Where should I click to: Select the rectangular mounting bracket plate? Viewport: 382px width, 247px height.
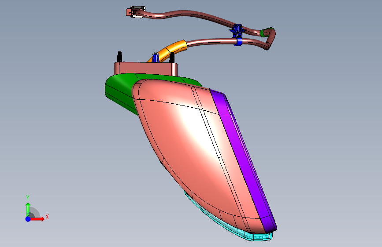(145, 69)
